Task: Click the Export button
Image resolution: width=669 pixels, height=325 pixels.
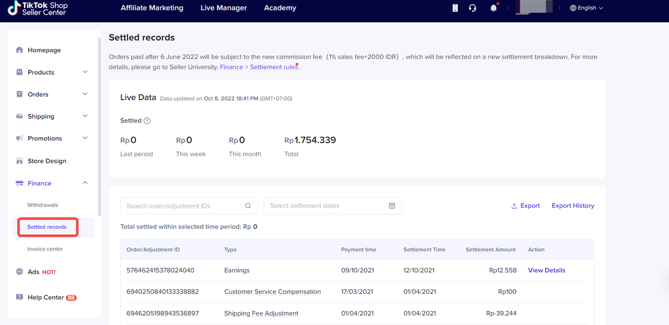Action: [525, 206]
